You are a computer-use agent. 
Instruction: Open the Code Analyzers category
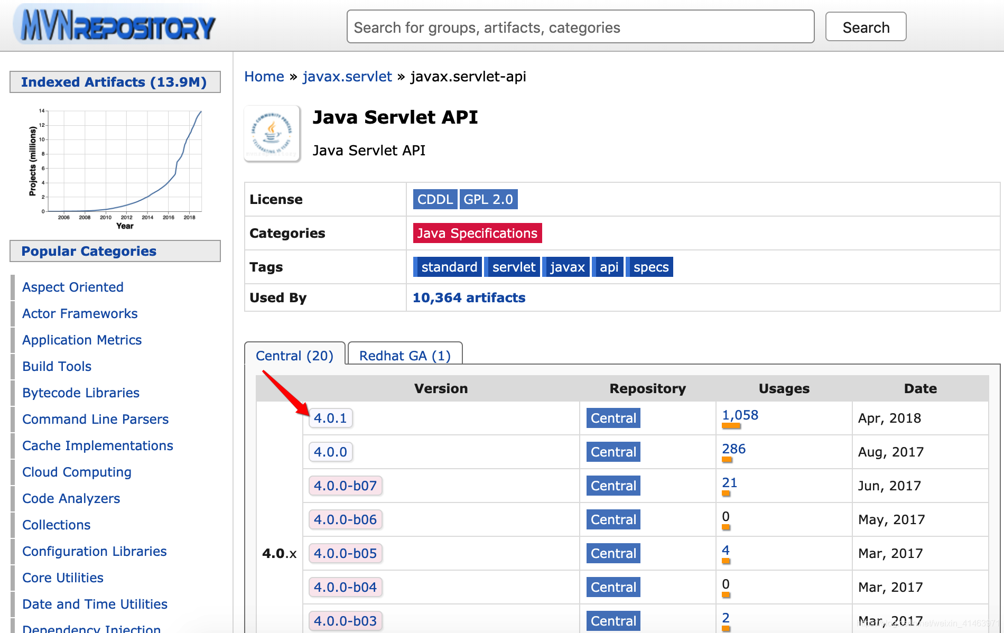[71, 498]
